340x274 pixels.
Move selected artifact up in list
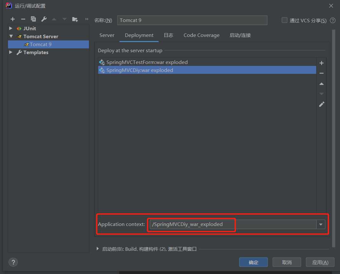point(322,84)
